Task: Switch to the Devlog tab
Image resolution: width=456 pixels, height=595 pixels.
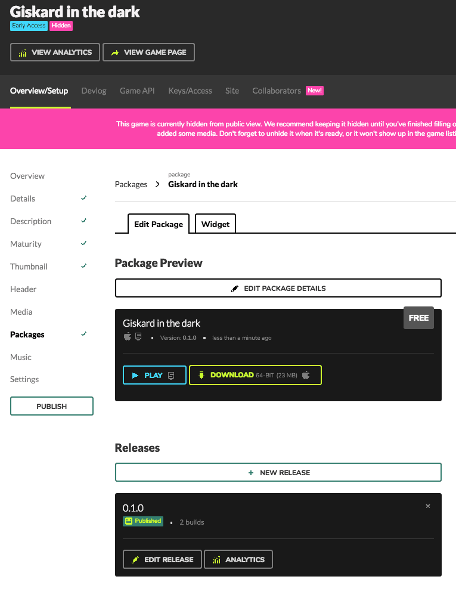Action: pyautogui.click(x=94, y=91)
